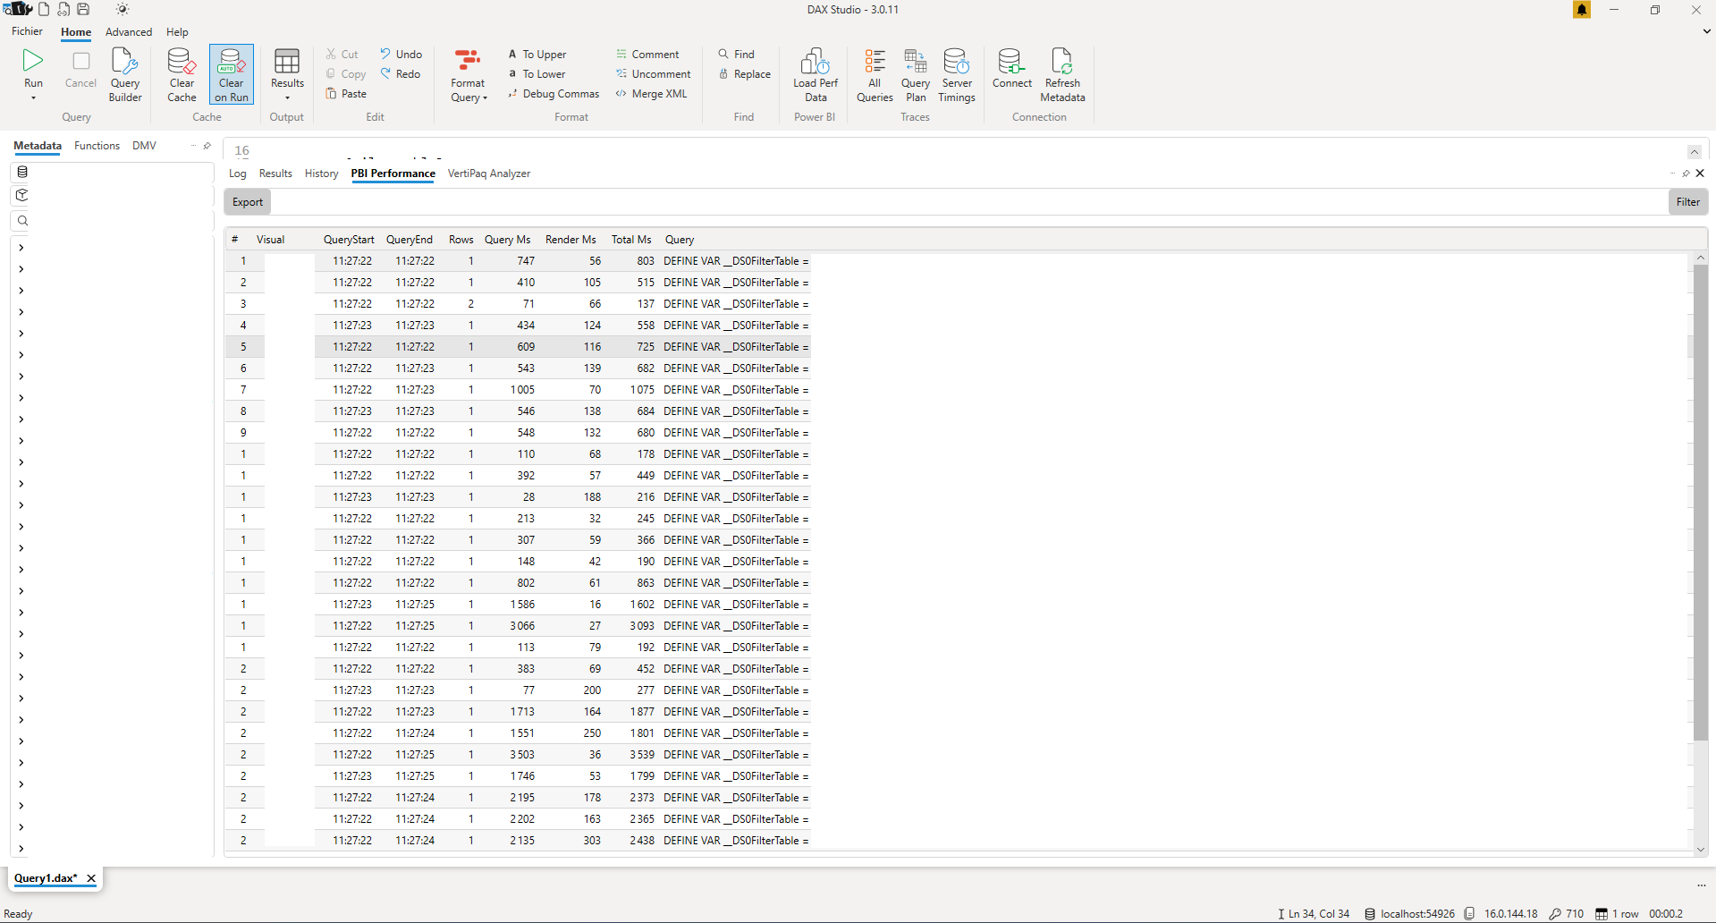The height and width of the screenshot is (923, 1716).
Task: Open the Fichier menu
Action: coord(27,31)
